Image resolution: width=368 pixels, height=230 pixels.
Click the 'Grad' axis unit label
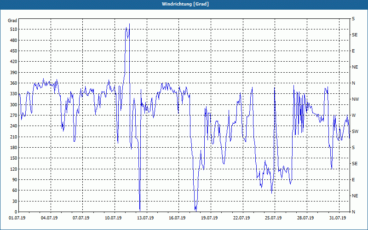point(12,21)
